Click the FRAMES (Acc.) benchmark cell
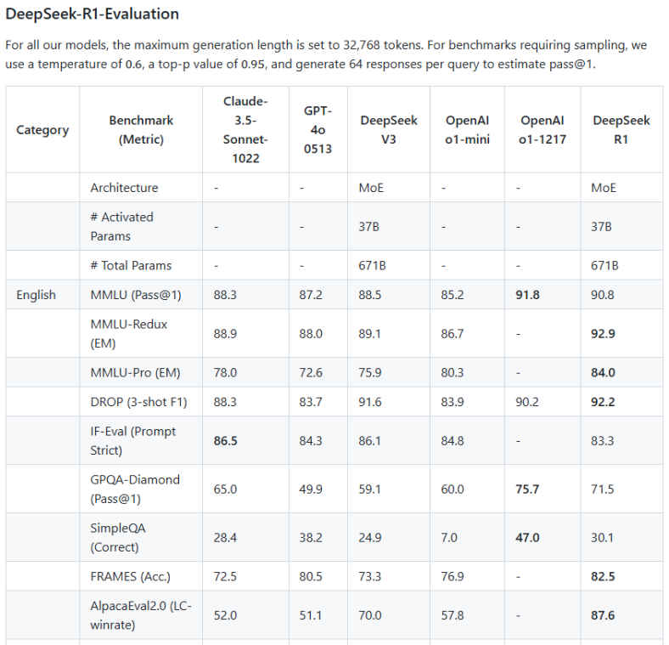Viewport: 669px width, 645px height. point(130,576)
